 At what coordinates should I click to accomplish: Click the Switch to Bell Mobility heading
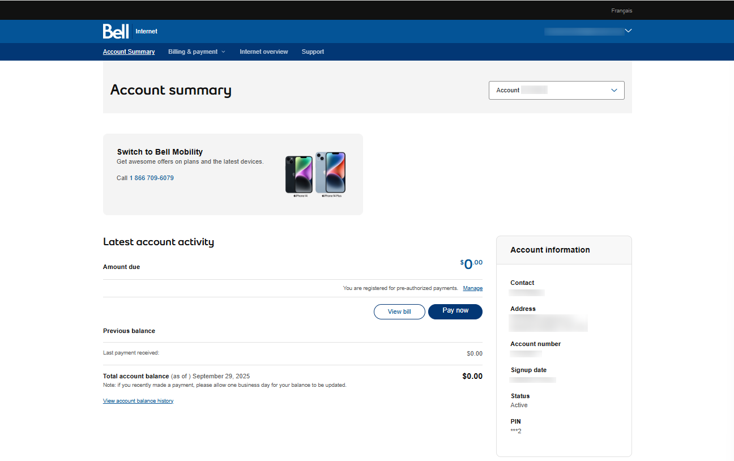160,152
